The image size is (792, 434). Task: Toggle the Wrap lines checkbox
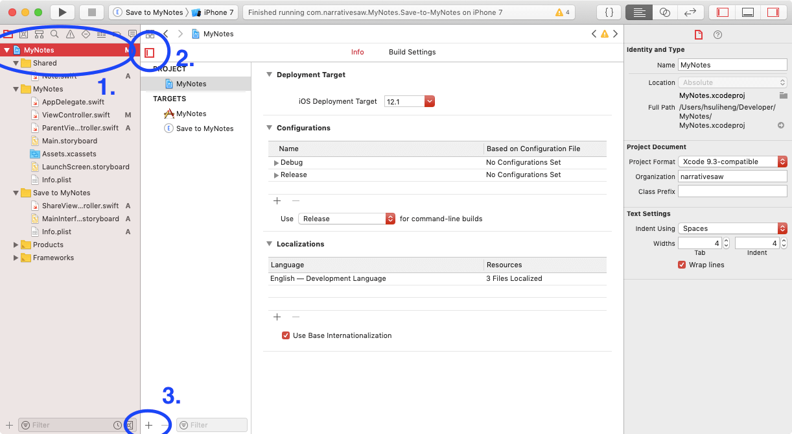tap(682, 265)
